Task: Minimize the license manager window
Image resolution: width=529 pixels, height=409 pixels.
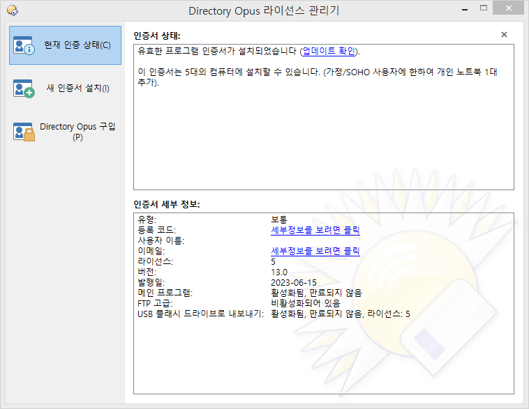Action: click(465, 9)
